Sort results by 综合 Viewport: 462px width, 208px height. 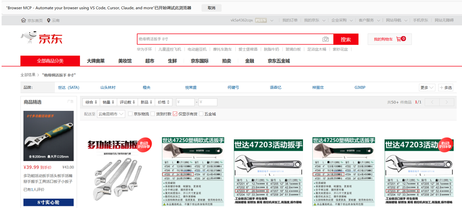(x=91, y=102)
